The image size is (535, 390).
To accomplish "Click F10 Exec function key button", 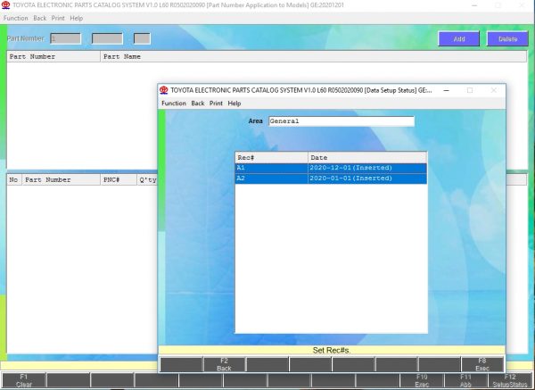I will (422, 380).
